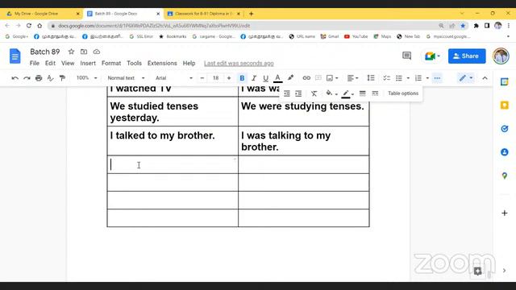Open the text color picker
Viewport: 516px width, 290px height.
[277, 78]
